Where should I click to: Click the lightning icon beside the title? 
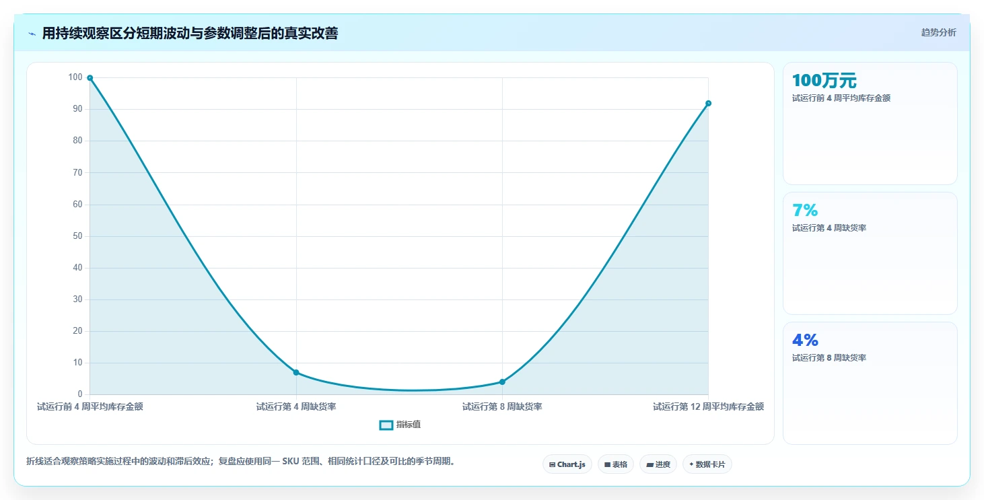[x=32, y=34]
